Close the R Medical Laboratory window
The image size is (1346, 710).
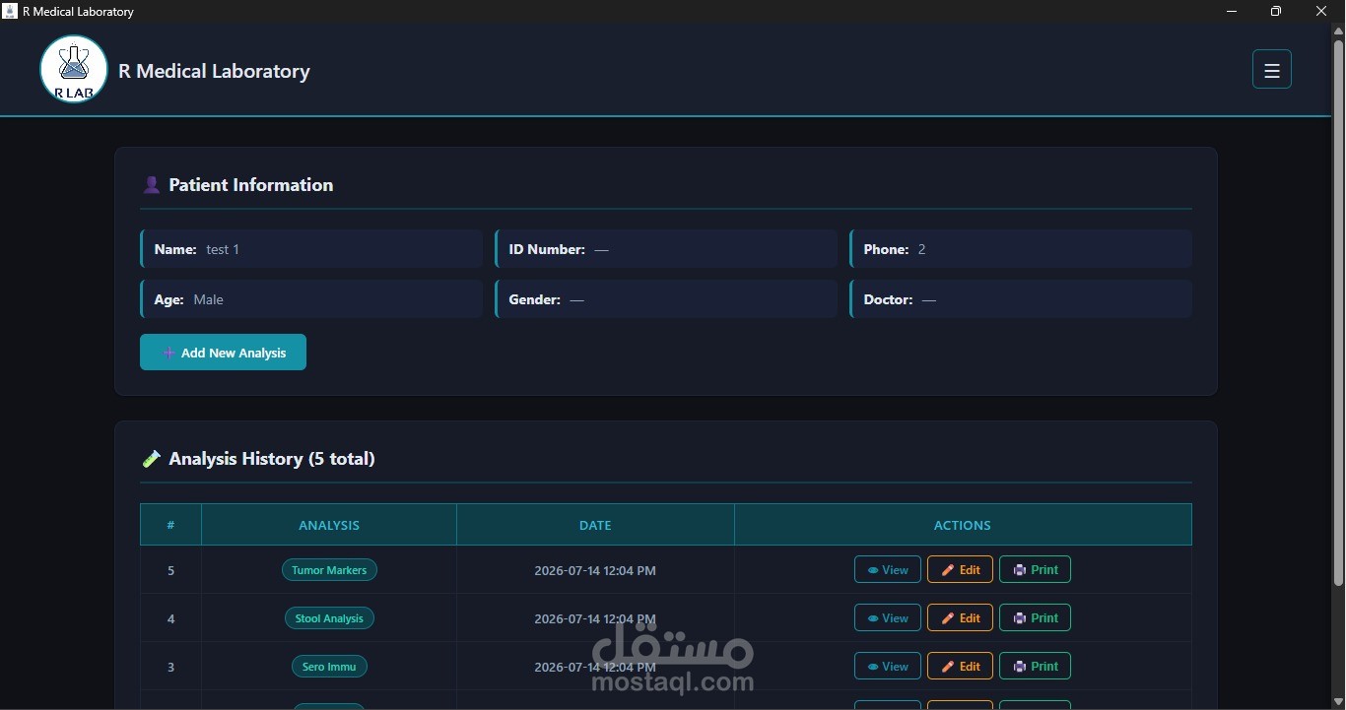[1321, 12]
